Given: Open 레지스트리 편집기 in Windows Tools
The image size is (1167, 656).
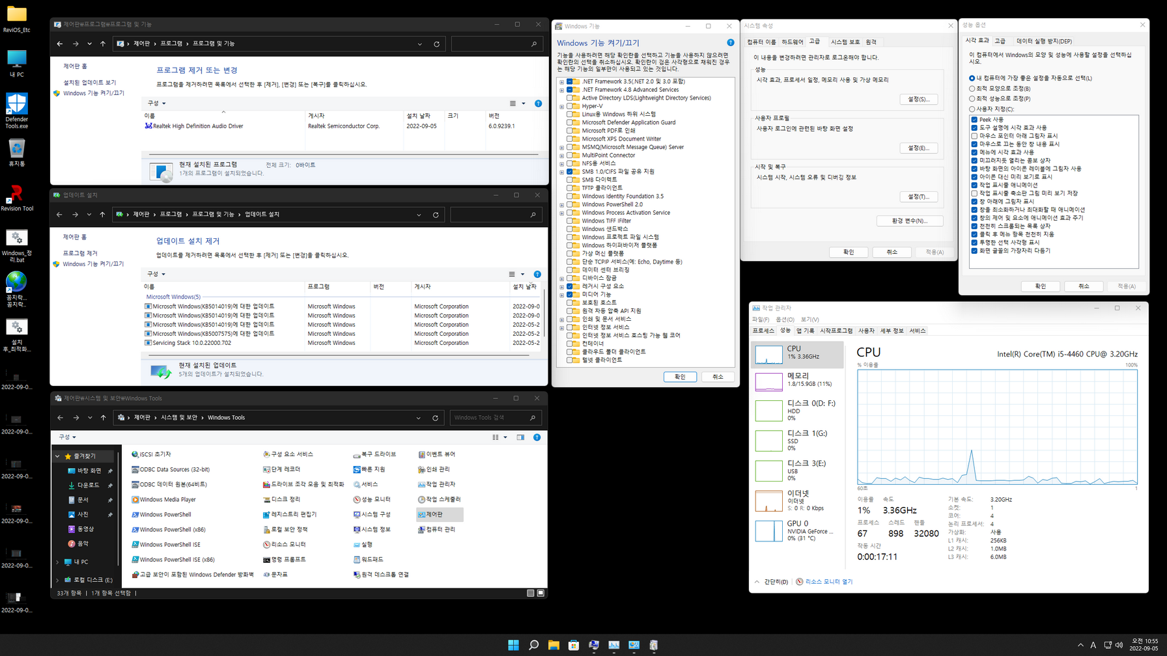Looking at the screenshot, I should coord(290,514).
